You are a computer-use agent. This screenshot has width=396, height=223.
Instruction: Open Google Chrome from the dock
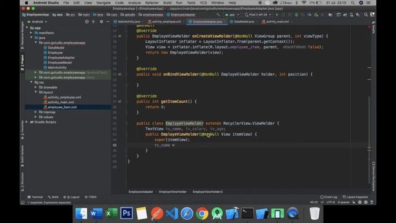(x=202, y=213)
